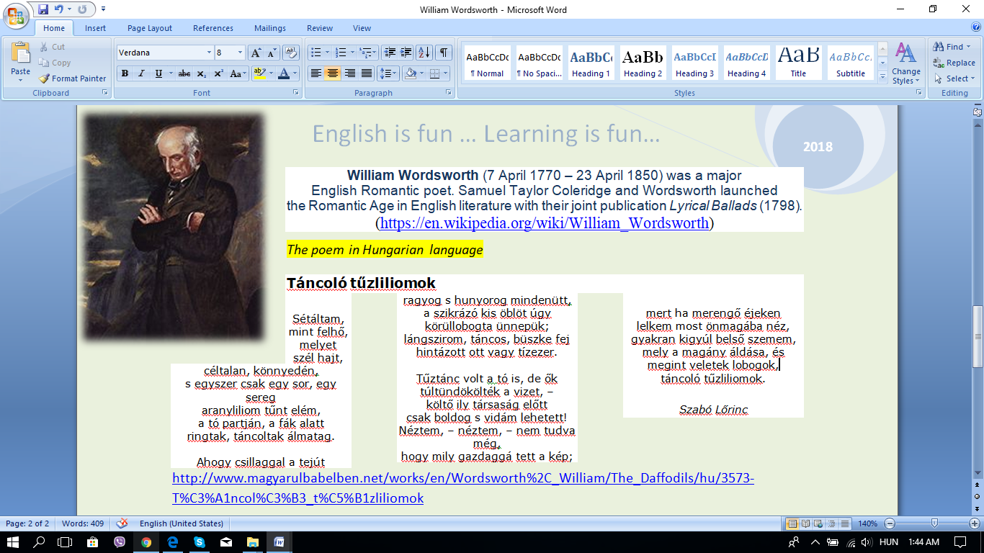Viewport: 984px width, 553px height.
Task: Align text left
Action: 315,73
